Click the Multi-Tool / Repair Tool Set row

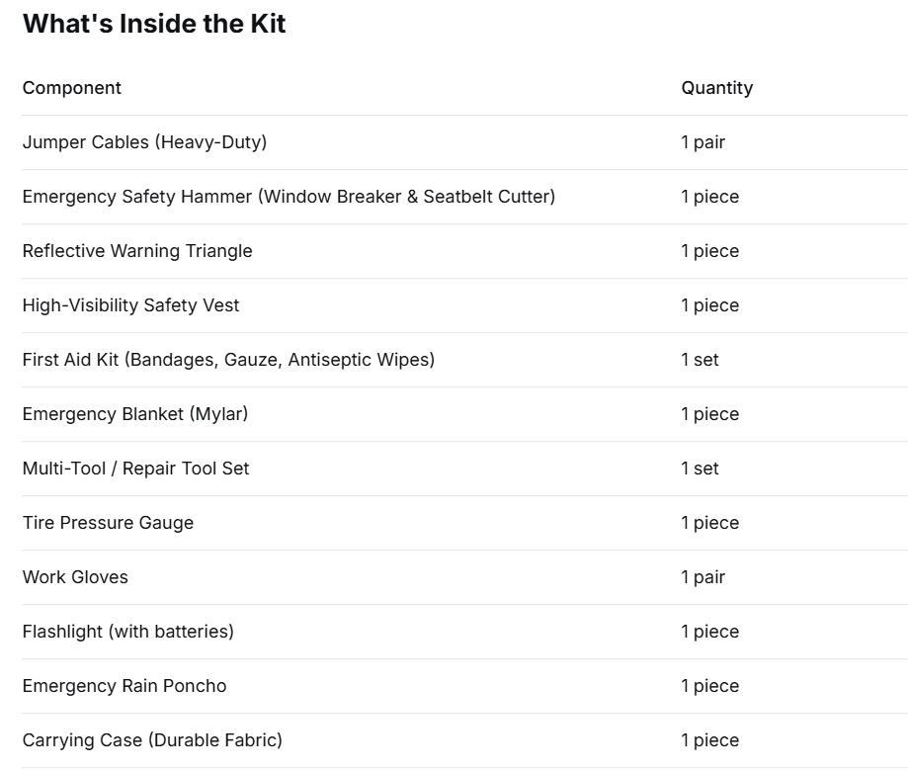[465, 469]
